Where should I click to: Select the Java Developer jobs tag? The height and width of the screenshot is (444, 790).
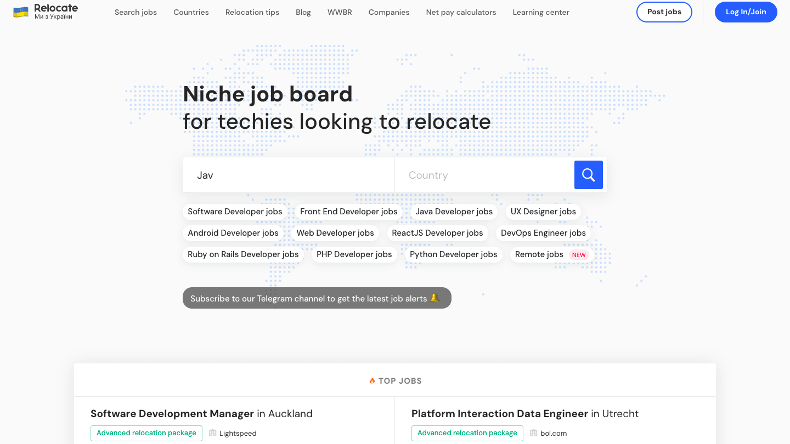[x=454, y=212]
